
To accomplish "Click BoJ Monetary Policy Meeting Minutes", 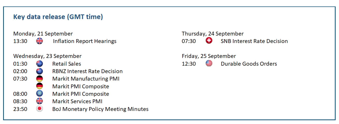I will tap(100, 109).
